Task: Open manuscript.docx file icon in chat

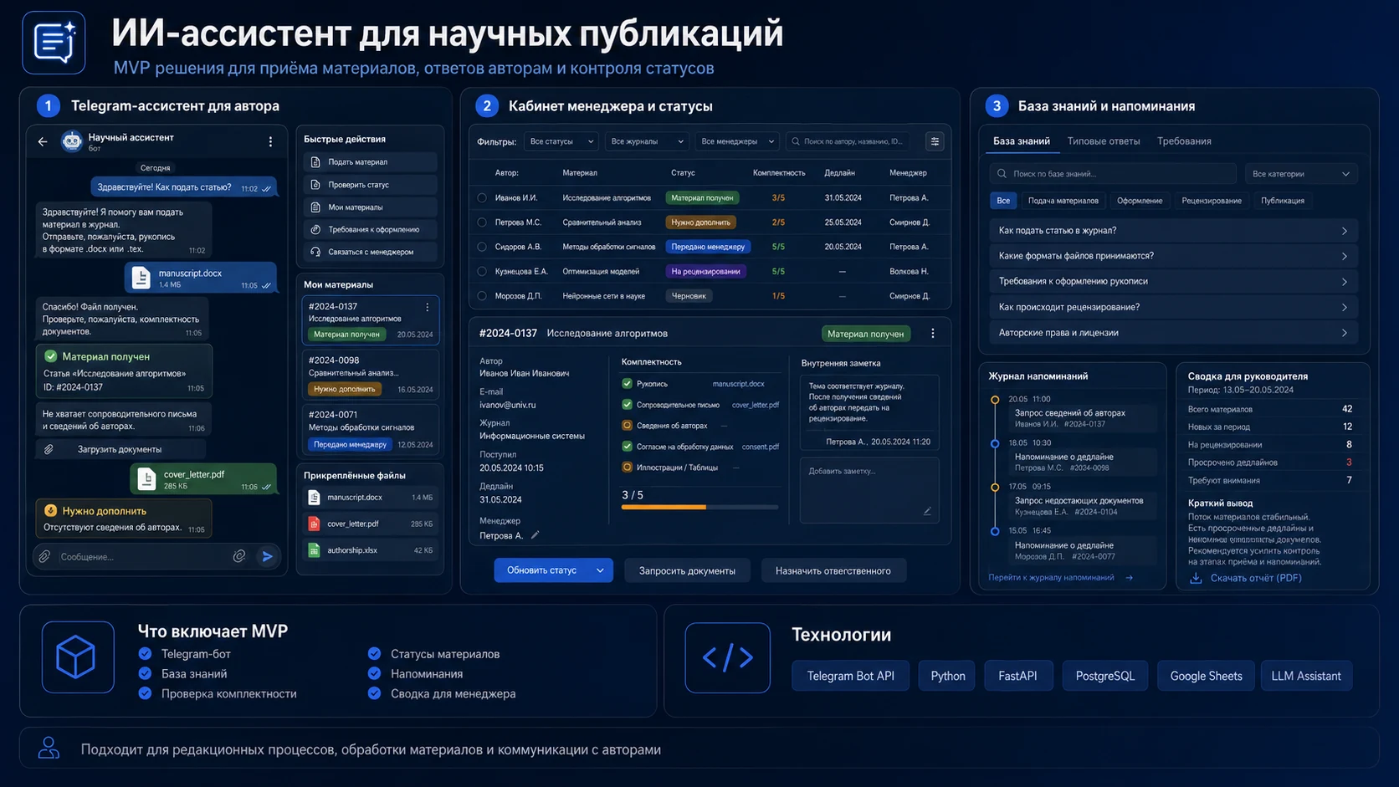Action: (141, 278)
